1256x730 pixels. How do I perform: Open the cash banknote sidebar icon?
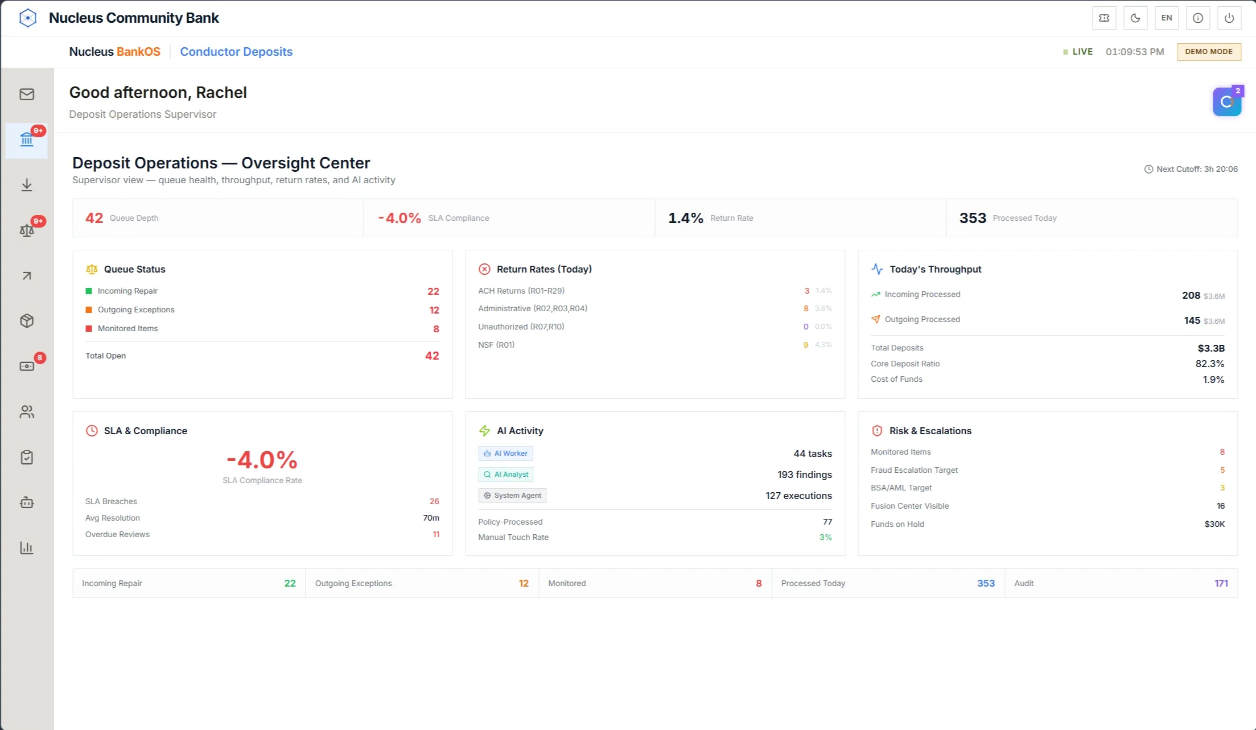click(27, 366)
